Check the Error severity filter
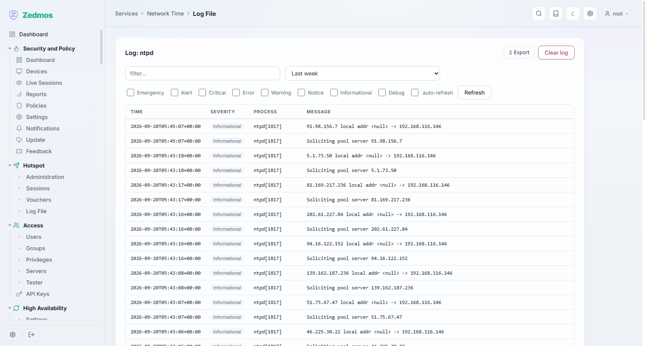 [x=236, y=93]
